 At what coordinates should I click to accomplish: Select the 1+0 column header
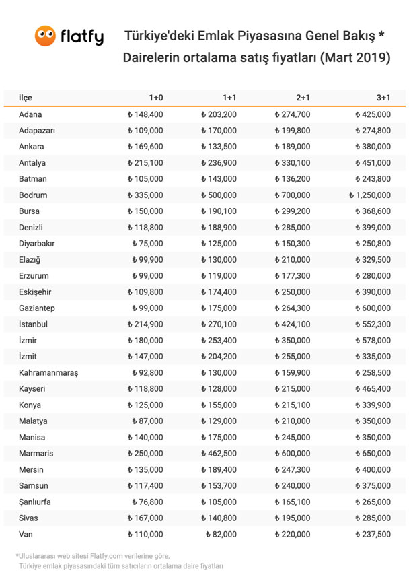[x=156, y=98]
